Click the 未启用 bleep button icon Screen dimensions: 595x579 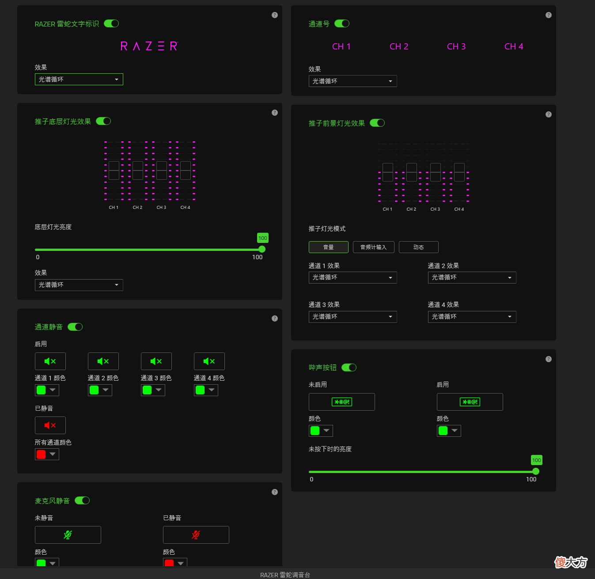pos(342,402)
